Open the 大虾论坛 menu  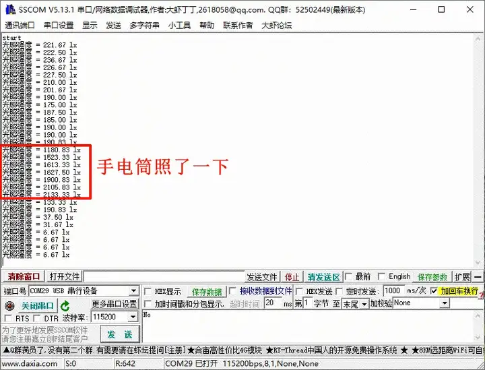point(277,26)
